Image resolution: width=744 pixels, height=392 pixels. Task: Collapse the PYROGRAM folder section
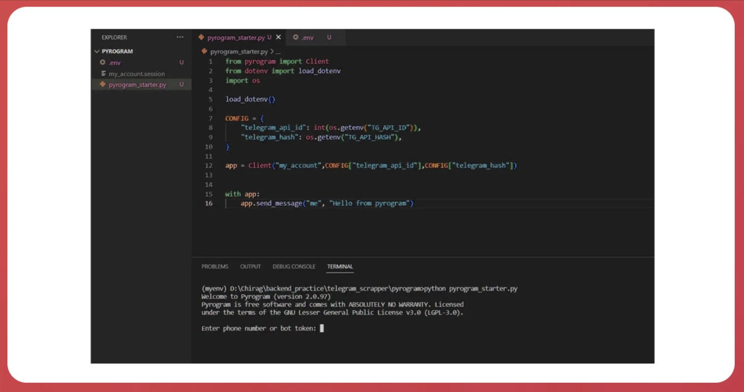114,51
